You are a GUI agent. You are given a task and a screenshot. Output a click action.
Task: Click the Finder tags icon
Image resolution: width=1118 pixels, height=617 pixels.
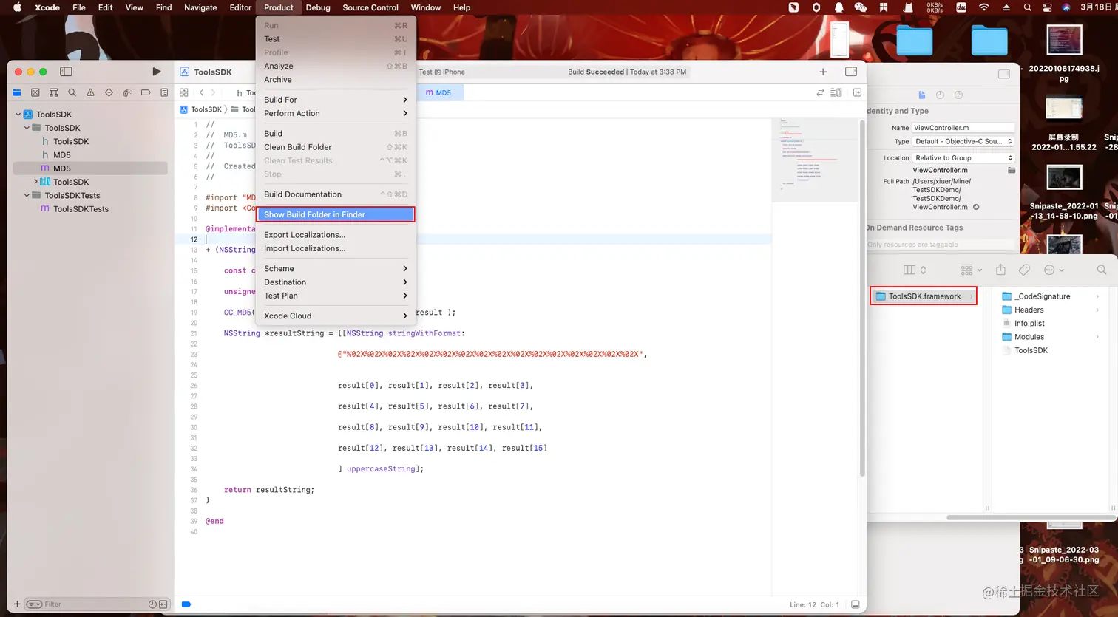click(1024, 270)
